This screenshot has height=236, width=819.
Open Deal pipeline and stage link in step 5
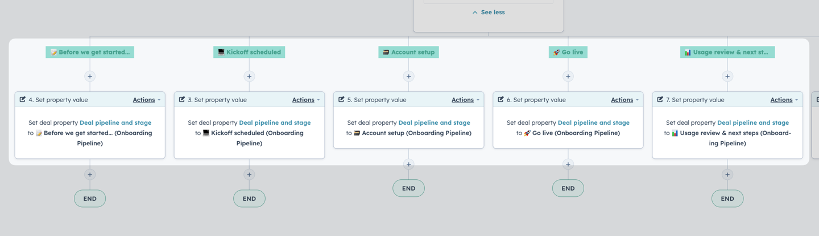tap(435, 123)
